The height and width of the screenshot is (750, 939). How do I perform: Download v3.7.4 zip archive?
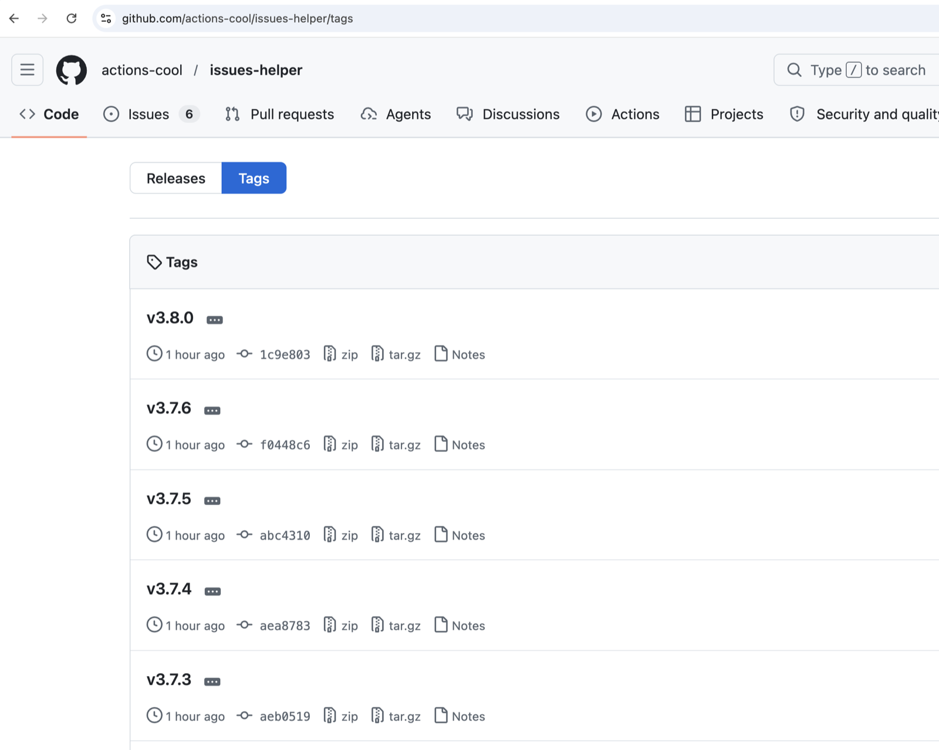click(x=341, y=626)
